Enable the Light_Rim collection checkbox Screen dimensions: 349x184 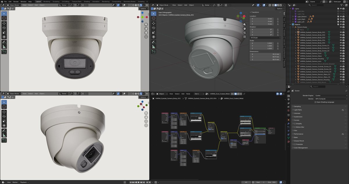[x=338, y=11]
